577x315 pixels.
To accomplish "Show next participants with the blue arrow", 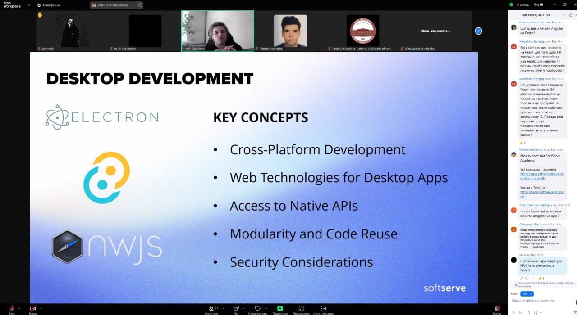I will tap(478, 31).
